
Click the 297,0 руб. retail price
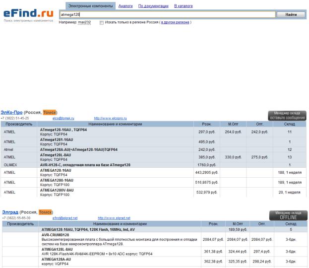[206, 132]
